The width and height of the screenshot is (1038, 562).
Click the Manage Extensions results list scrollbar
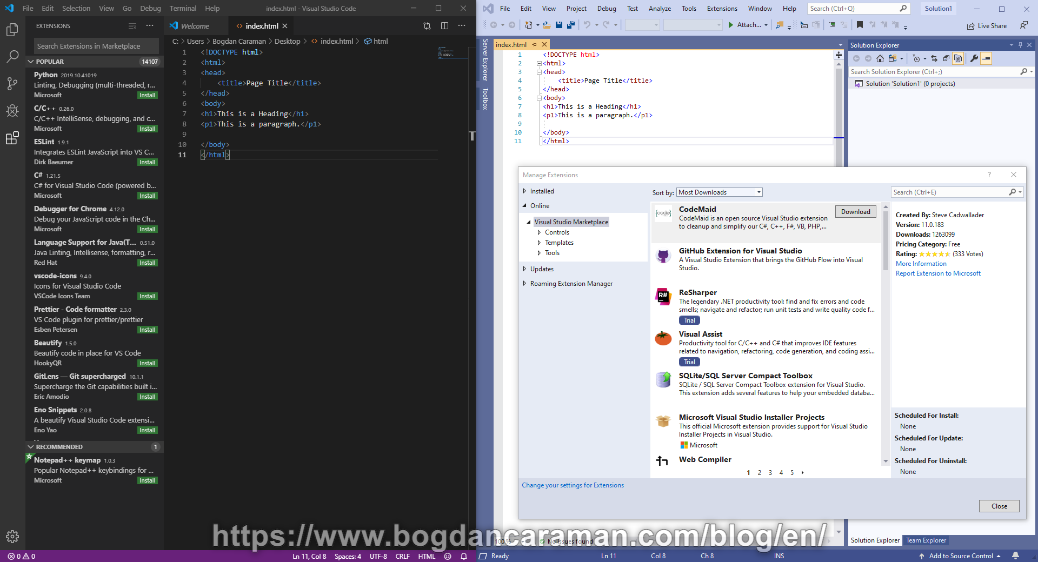coord(886,240)
